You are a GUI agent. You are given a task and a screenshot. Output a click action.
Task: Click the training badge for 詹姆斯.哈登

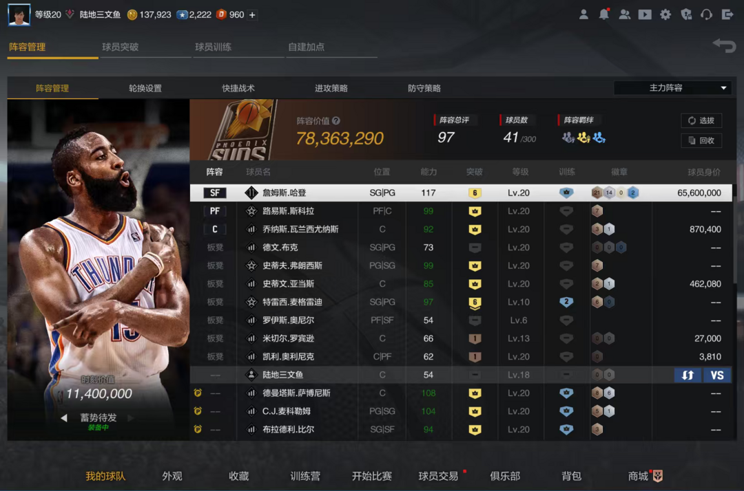pos(566,193)
